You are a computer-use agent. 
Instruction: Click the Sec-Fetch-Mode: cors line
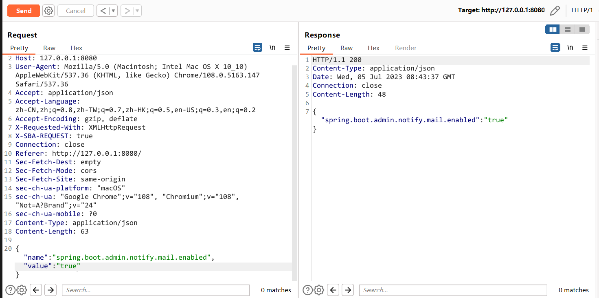tap(56, 171)
